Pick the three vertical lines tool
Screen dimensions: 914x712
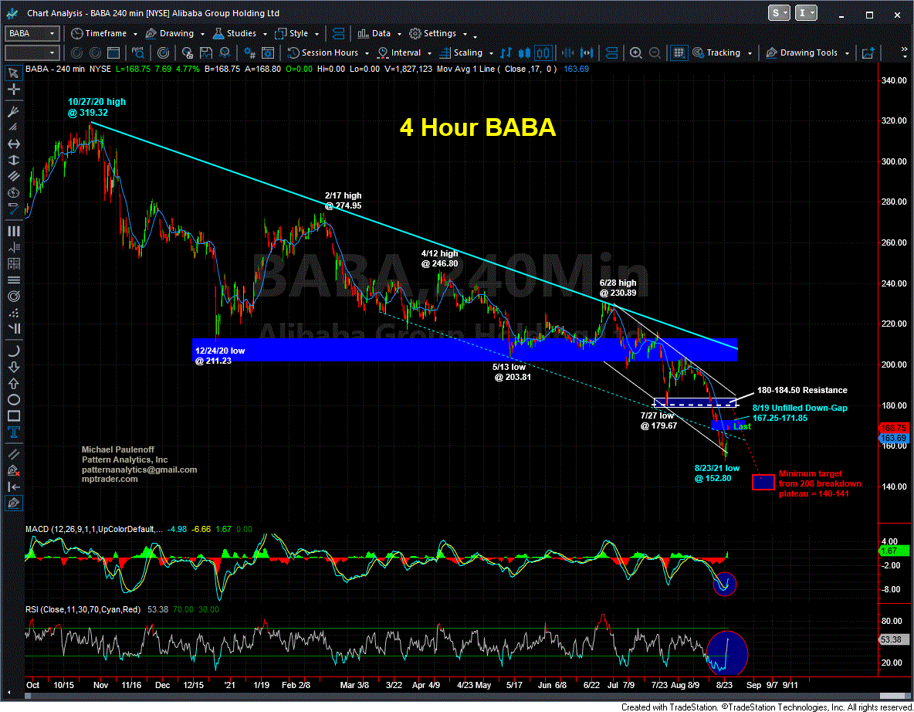click(x=13, y=231)
